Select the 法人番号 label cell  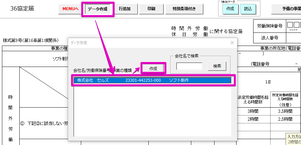click(x=270, y=38)
